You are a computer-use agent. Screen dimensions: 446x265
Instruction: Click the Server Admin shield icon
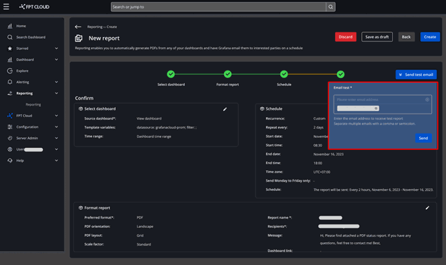click(x=10, y=138)
